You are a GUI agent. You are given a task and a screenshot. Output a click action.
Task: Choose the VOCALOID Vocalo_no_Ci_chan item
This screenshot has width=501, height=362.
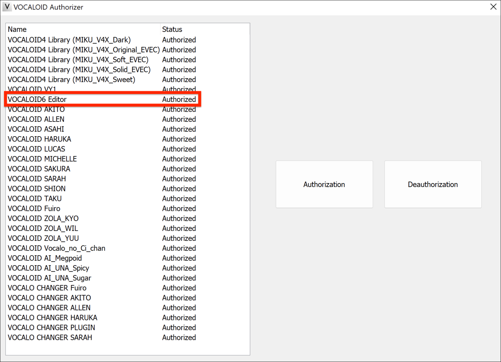point(56,248)
